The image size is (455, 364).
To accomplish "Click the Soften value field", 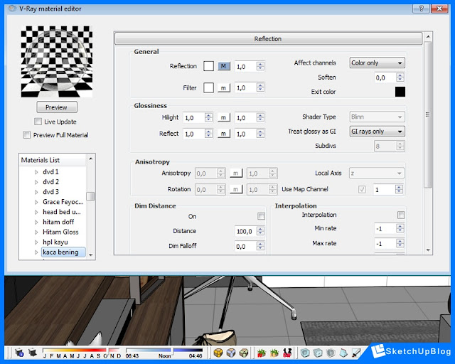I will (x=385, y=77).
